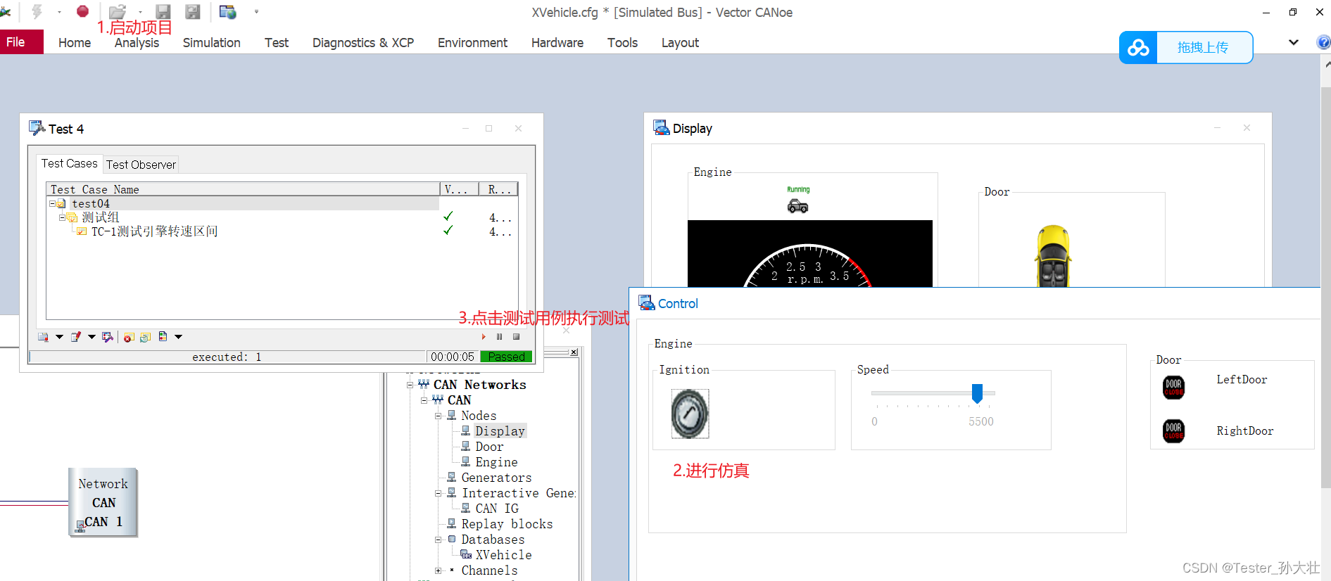1331x581 pixels.
Task: Click the notepad pencil edit icon
Action: (76, 337)
